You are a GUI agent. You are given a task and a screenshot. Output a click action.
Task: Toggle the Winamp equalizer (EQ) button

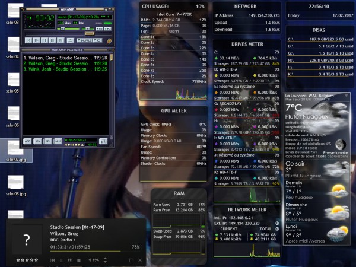pos(100,29)
